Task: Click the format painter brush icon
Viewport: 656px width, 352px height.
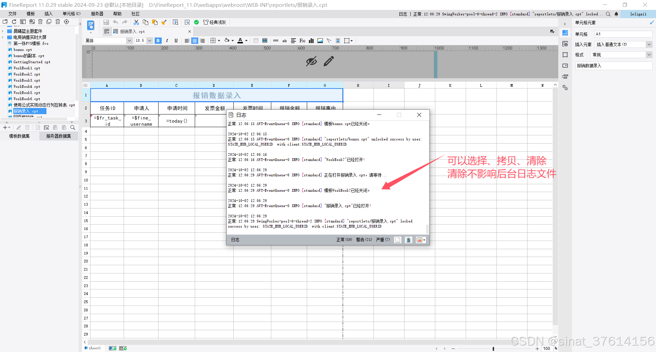Action: (164, 22)
